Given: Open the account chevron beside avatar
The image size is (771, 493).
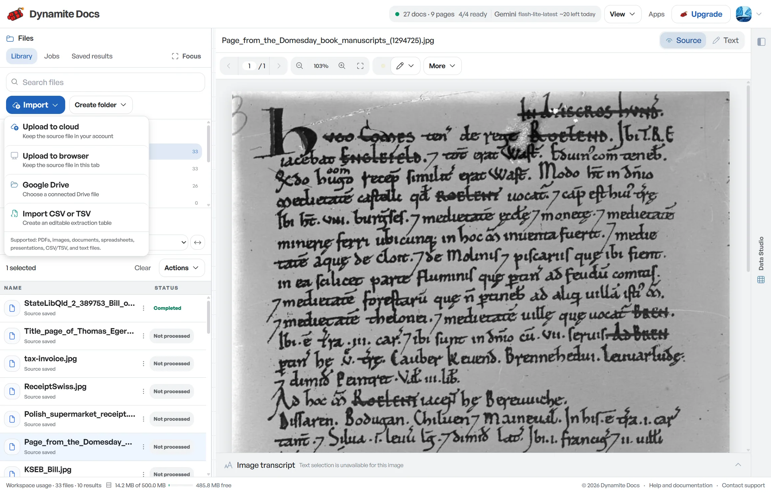Looking at the screenshot, I should (x=759, y=14).
